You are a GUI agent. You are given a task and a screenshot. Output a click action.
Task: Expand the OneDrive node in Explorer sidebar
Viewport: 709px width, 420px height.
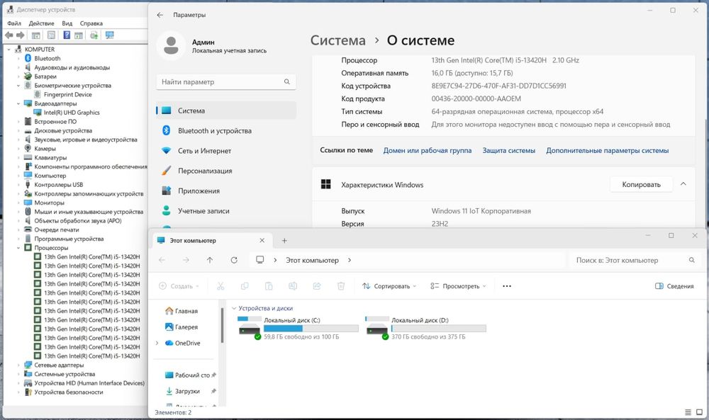(157, 344)
